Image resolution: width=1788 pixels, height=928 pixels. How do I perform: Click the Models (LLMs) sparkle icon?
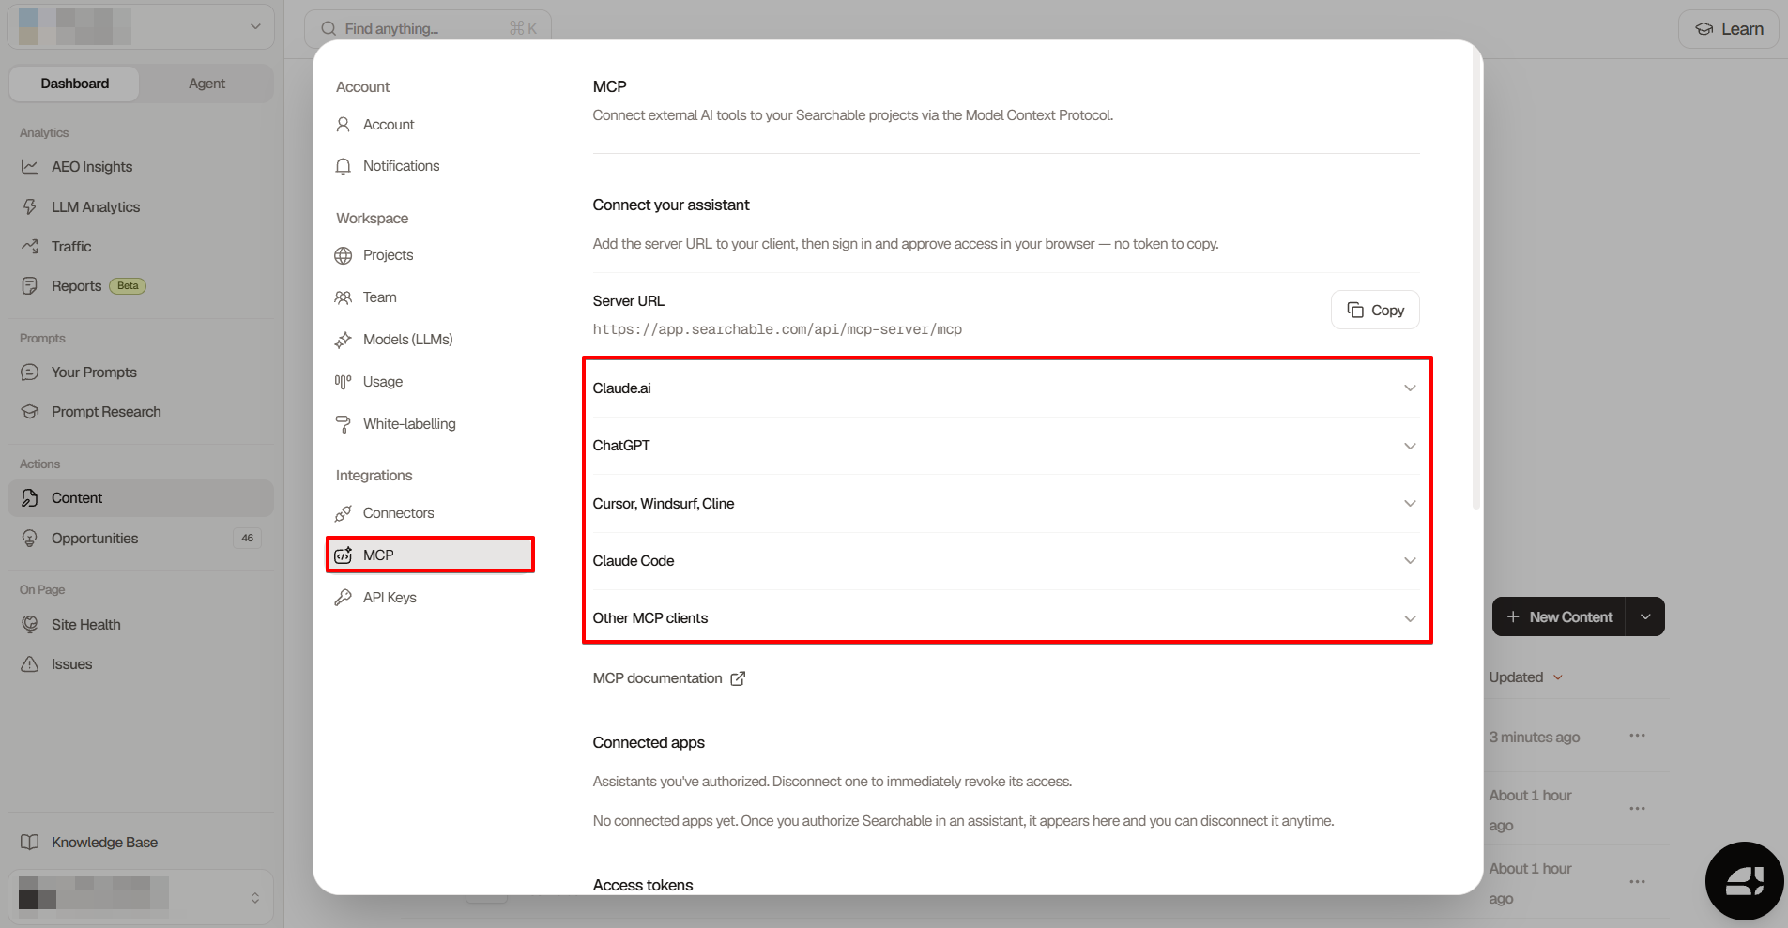(x=344, y=340)
